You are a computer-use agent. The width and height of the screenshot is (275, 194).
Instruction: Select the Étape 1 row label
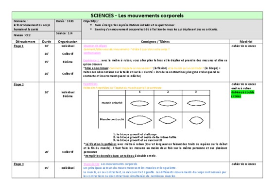[18, 46]
